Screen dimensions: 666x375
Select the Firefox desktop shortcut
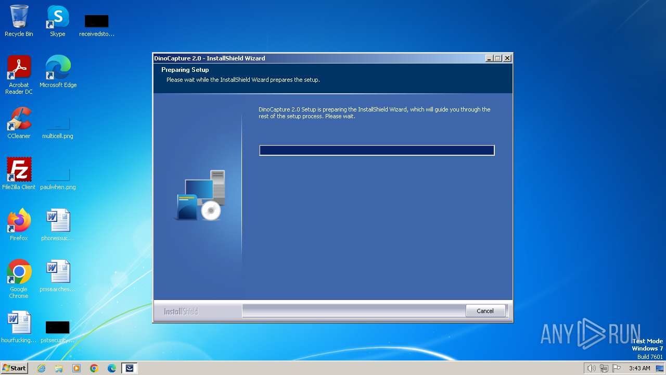point(19,225)
